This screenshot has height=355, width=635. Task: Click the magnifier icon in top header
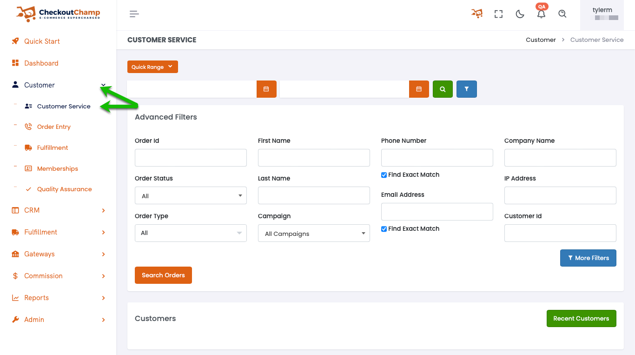[562, 14]
